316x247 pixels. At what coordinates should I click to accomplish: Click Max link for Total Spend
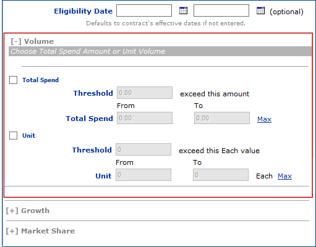click(x=264, y=119)
